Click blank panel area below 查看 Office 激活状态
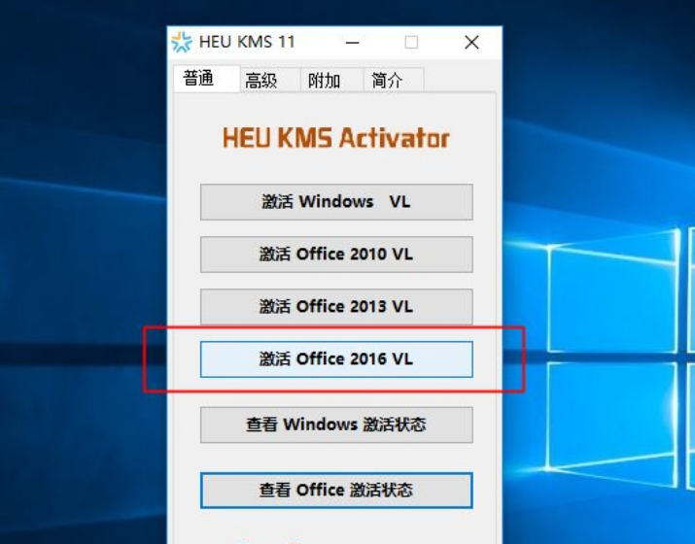Image resolution: width=695 pixels, height=544 pixels. point(336,527)
